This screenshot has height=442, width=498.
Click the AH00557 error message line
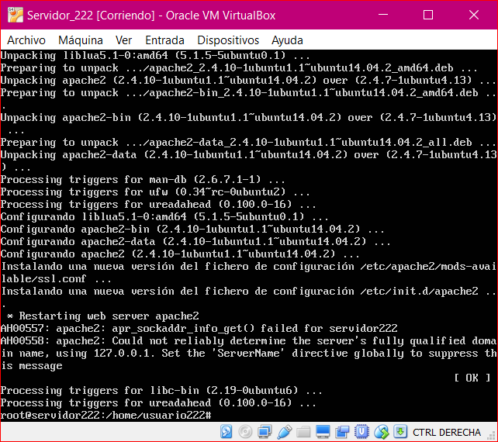tap(199, 328)
